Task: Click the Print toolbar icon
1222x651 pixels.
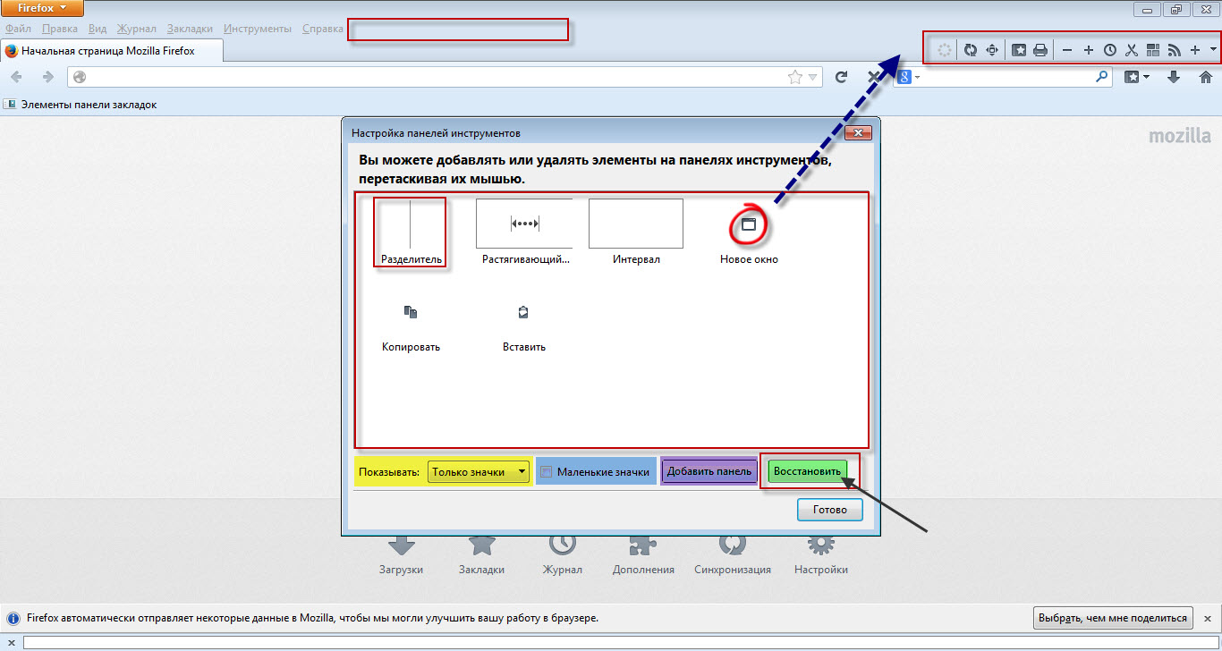Action: point(1040,50)
